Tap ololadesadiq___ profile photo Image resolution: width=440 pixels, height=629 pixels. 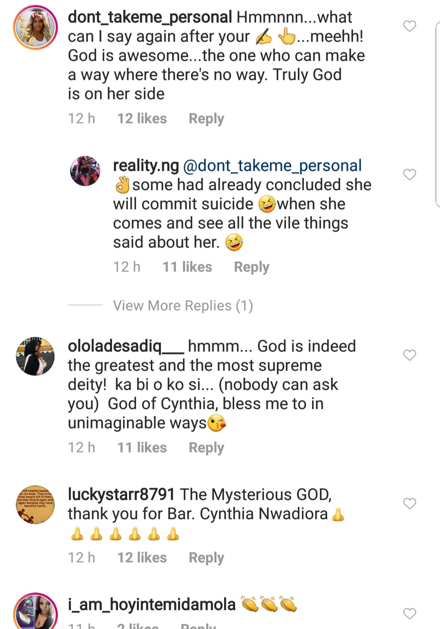(35, 356)
